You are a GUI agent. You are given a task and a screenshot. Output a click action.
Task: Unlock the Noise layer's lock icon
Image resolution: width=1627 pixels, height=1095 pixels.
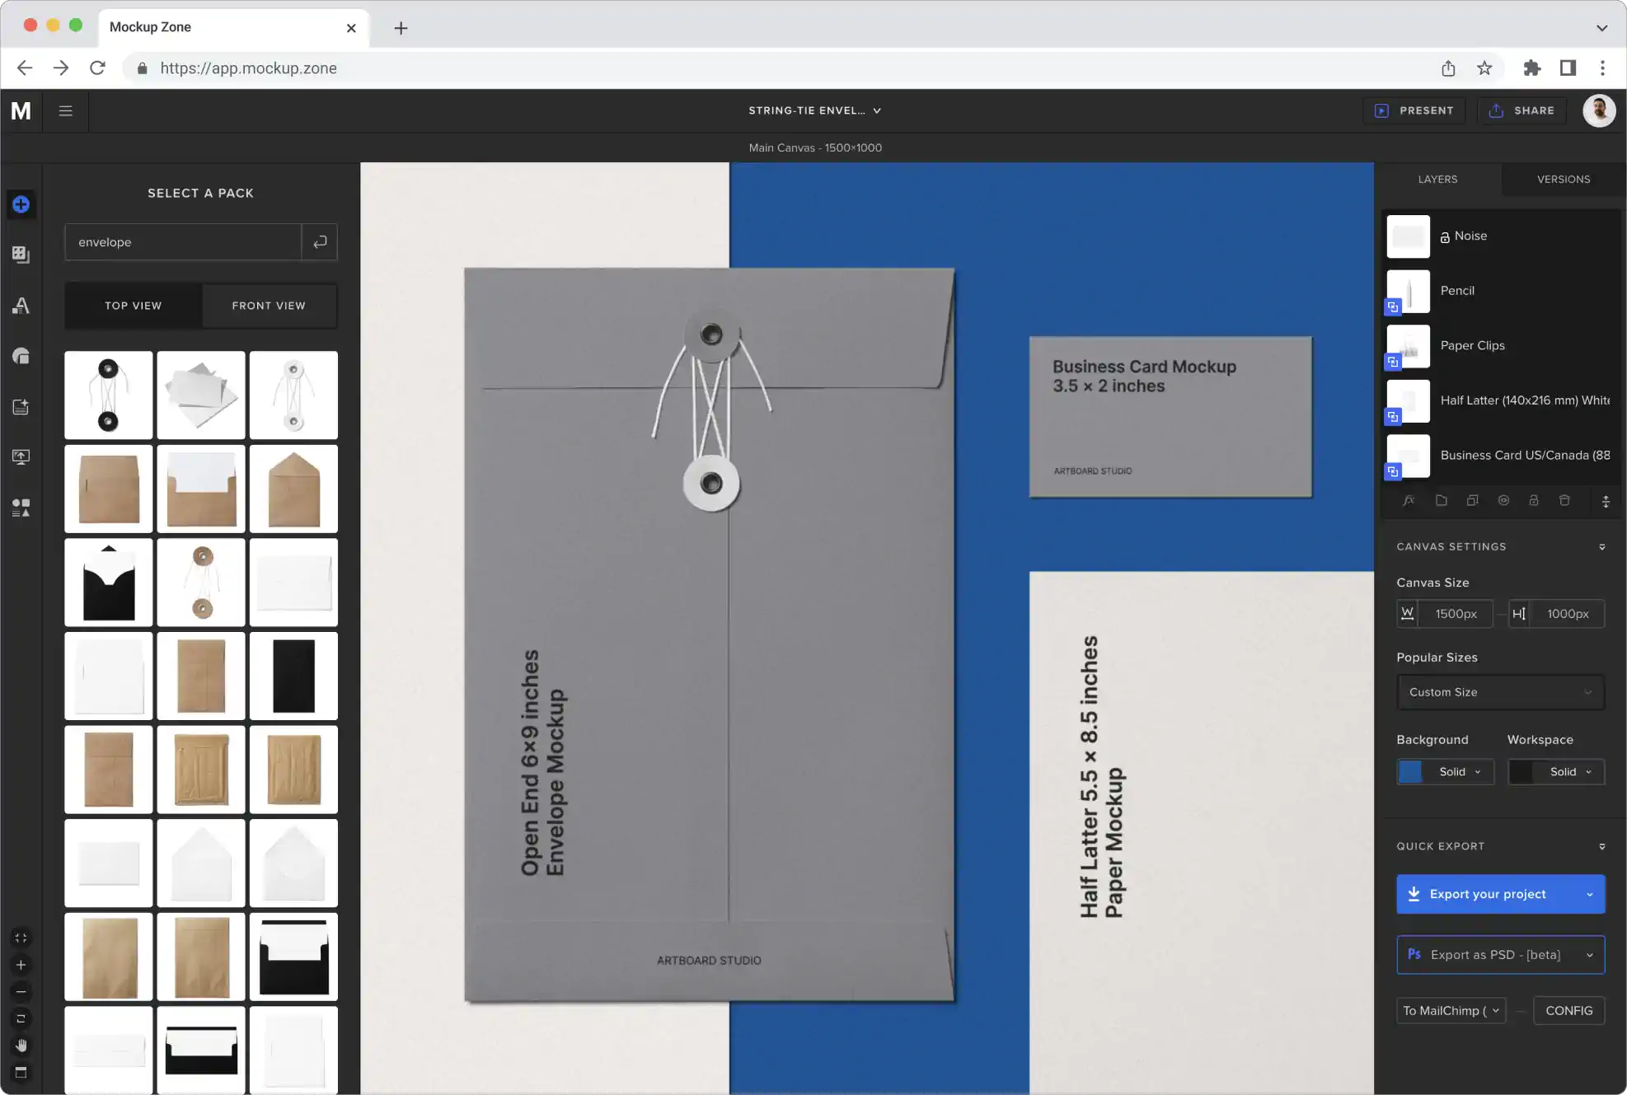[x=1445, y=236]
